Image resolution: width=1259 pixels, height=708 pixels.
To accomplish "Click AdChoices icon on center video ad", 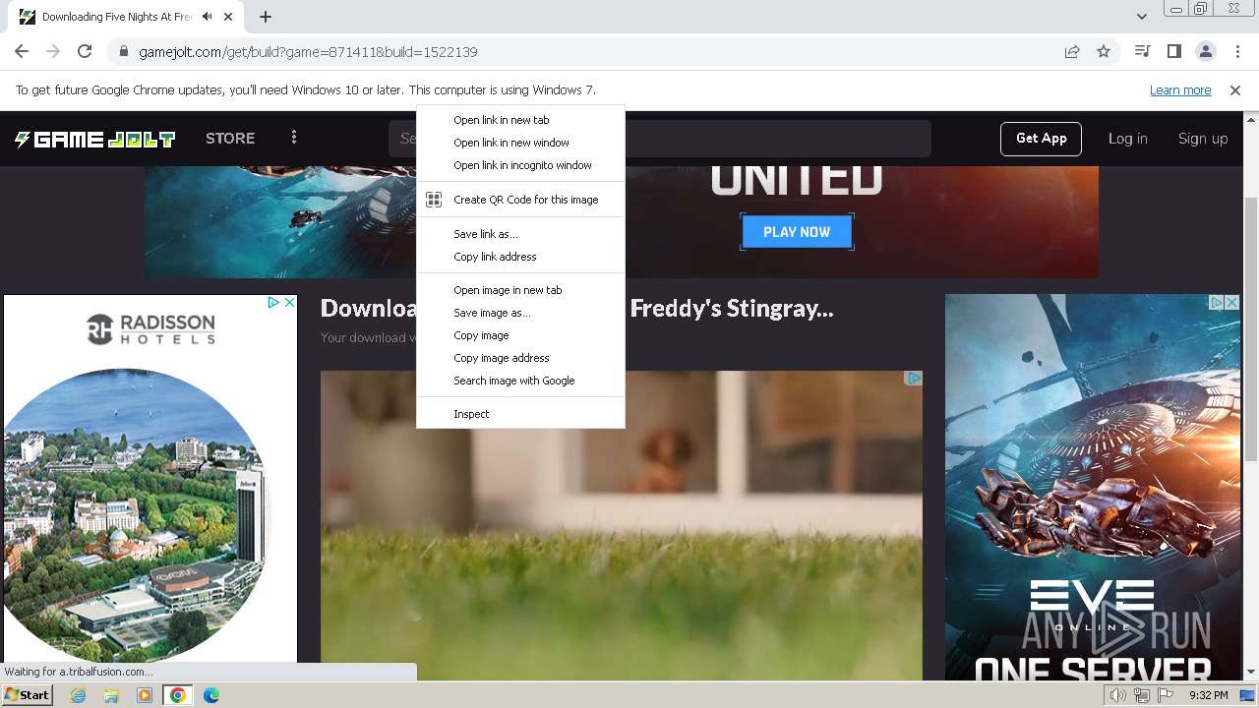I will [914, 378].
